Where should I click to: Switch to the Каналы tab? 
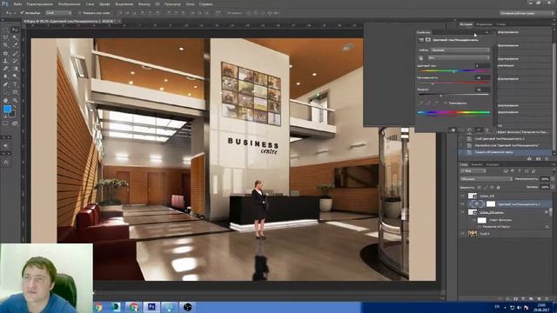click(x=476, y=164)
